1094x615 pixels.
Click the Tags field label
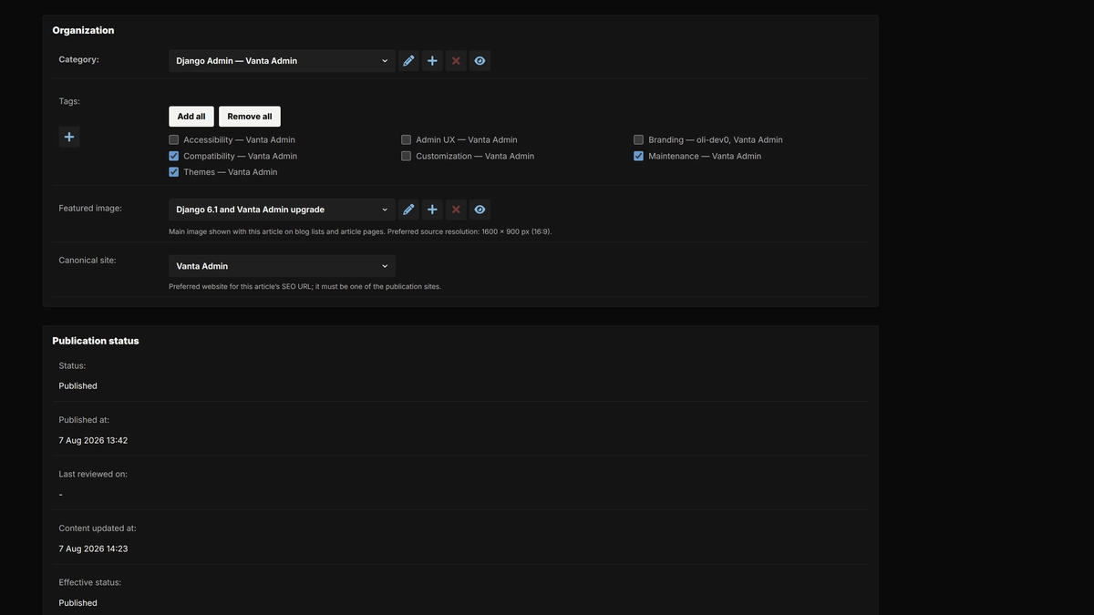[69, 101]
